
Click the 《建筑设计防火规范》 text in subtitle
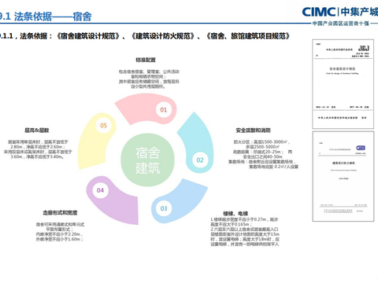[x=164, y=36]
